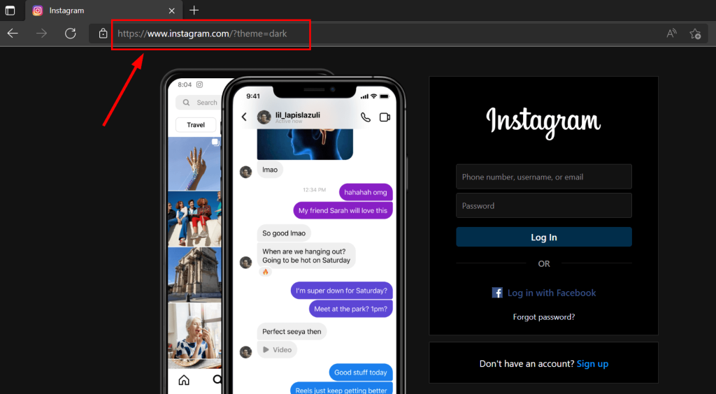Click 'Good stuff today' bubble
Viewport: 716px width, 394px height.
[361, 372]
